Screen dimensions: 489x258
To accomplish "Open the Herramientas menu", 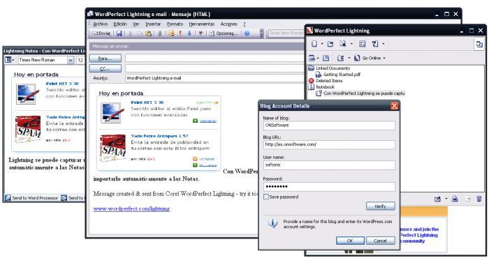I will point(202,24).
